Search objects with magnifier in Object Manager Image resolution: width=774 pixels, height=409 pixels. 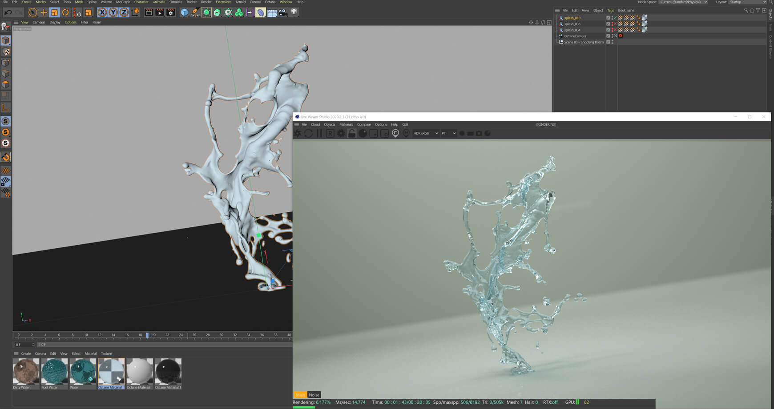click(x=746, y=10)
